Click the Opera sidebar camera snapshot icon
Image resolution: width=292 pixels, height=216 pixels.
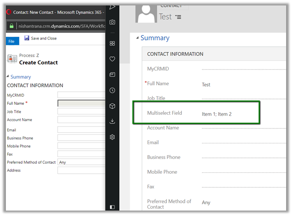(112, 22)
